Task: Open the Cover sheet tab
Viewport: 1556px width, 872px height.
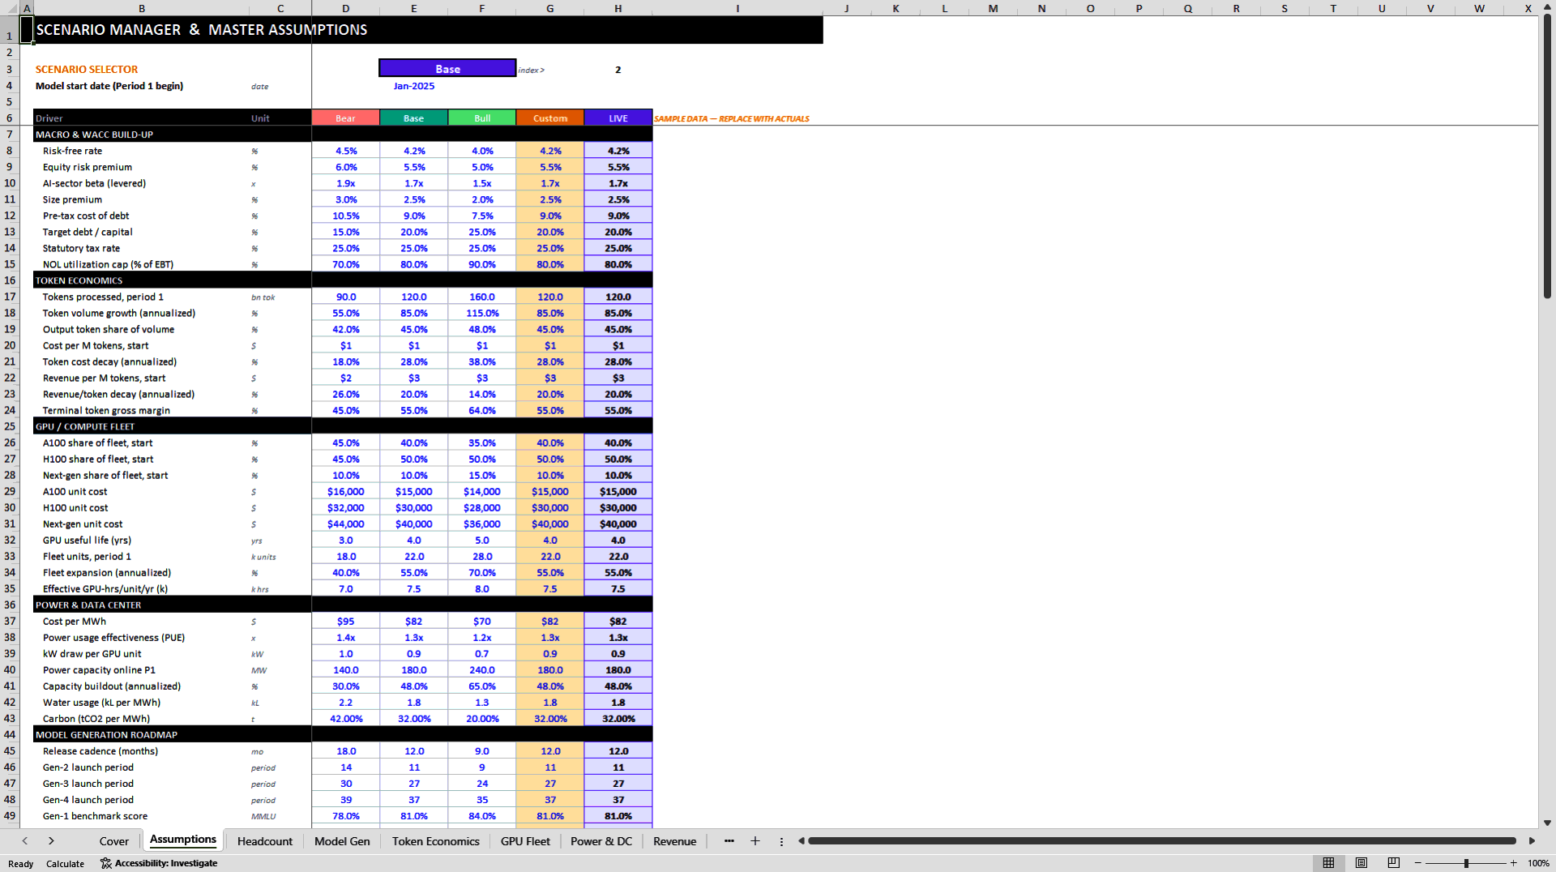Action: coord(113,841)
